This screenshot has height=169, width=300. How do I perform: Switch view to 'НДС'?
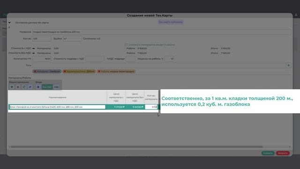tap(56, 87)
